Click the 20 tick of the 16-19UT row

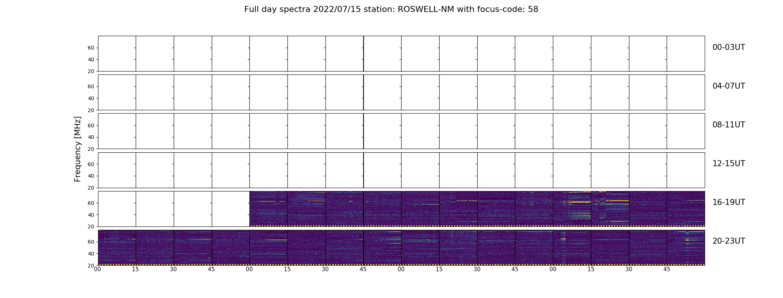click(x=91, y=226)
